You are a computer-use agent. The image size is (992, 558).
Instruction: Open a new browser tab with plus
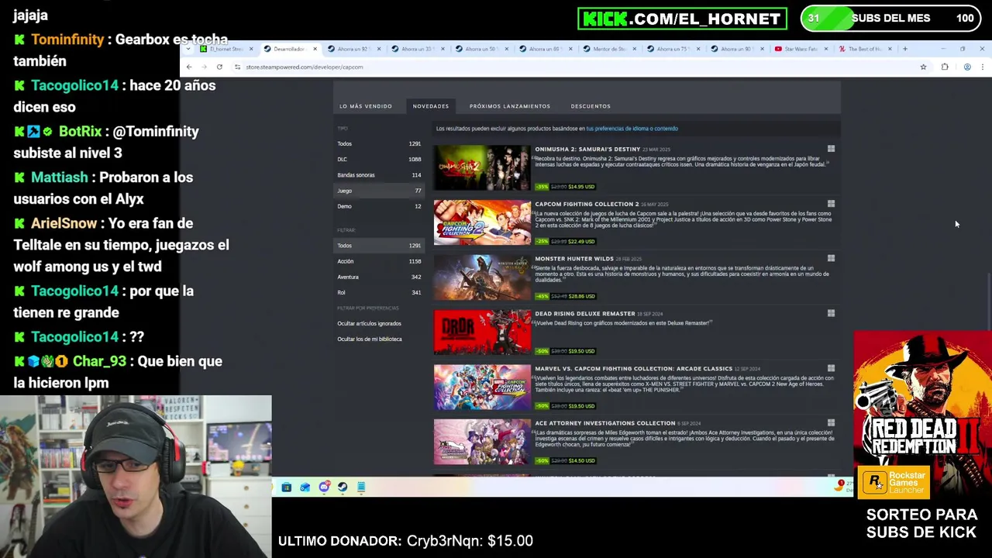click(904, 49)
